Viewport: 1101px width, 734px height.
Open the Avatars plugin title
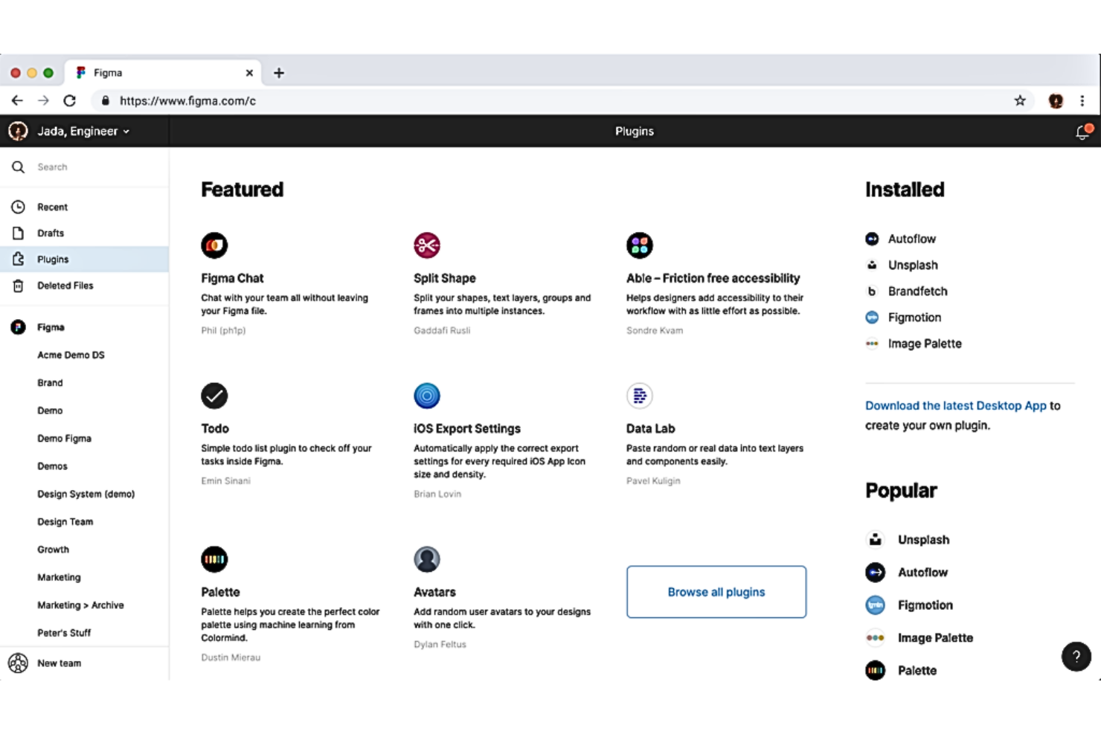[x=434, y=592]
